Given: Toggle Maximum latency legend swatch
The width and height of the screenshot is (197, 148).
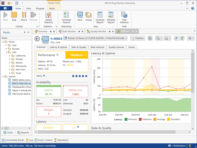Looking at the screenshot, I should pyautogui.click(x=140, y=119).
